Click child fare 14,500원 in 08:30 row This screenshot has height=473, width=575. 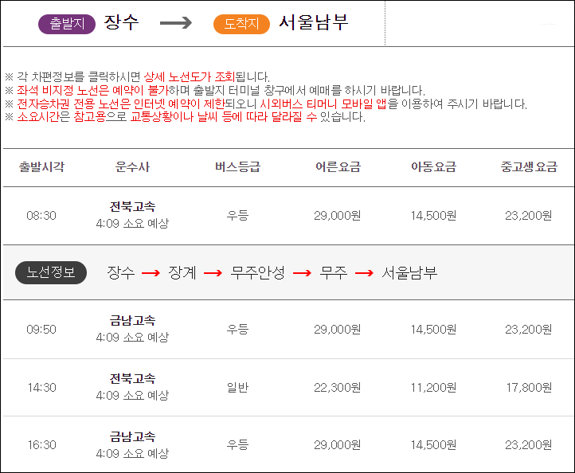tap(433, 216)
